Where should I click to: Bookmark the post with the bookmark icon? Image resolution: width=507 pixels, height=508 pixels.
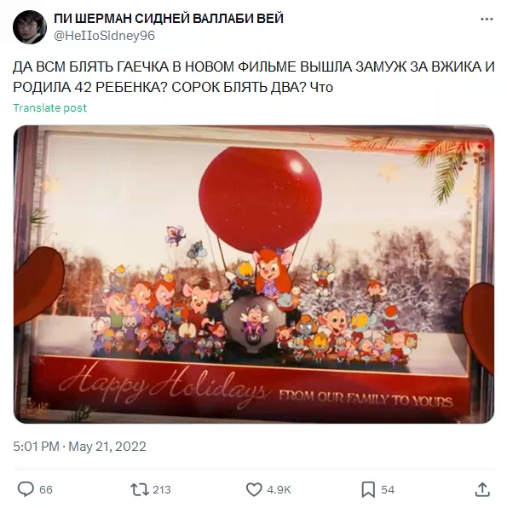[x=368, y=489]
